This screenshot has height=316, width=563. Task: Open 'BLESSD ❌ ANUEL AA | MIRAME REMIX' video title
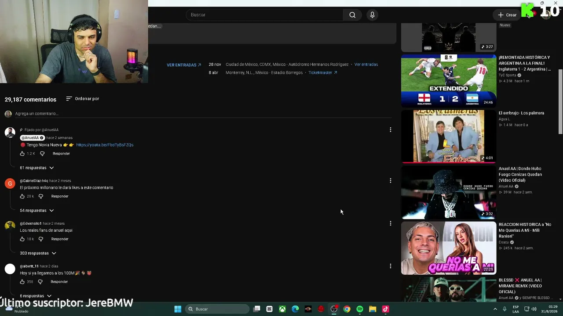(x=521, y=286)
